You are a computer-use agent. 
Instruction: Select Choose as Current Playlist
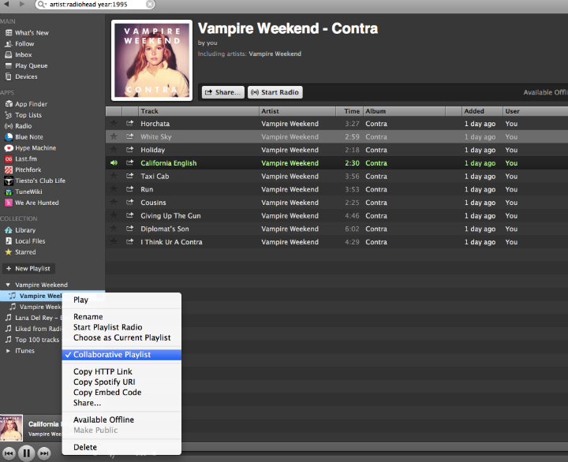pos(121,337)
